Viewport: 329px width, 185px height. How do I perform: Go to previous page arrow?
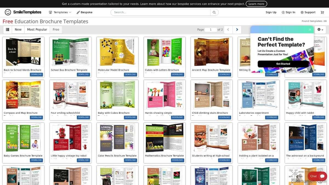point(228,30)
